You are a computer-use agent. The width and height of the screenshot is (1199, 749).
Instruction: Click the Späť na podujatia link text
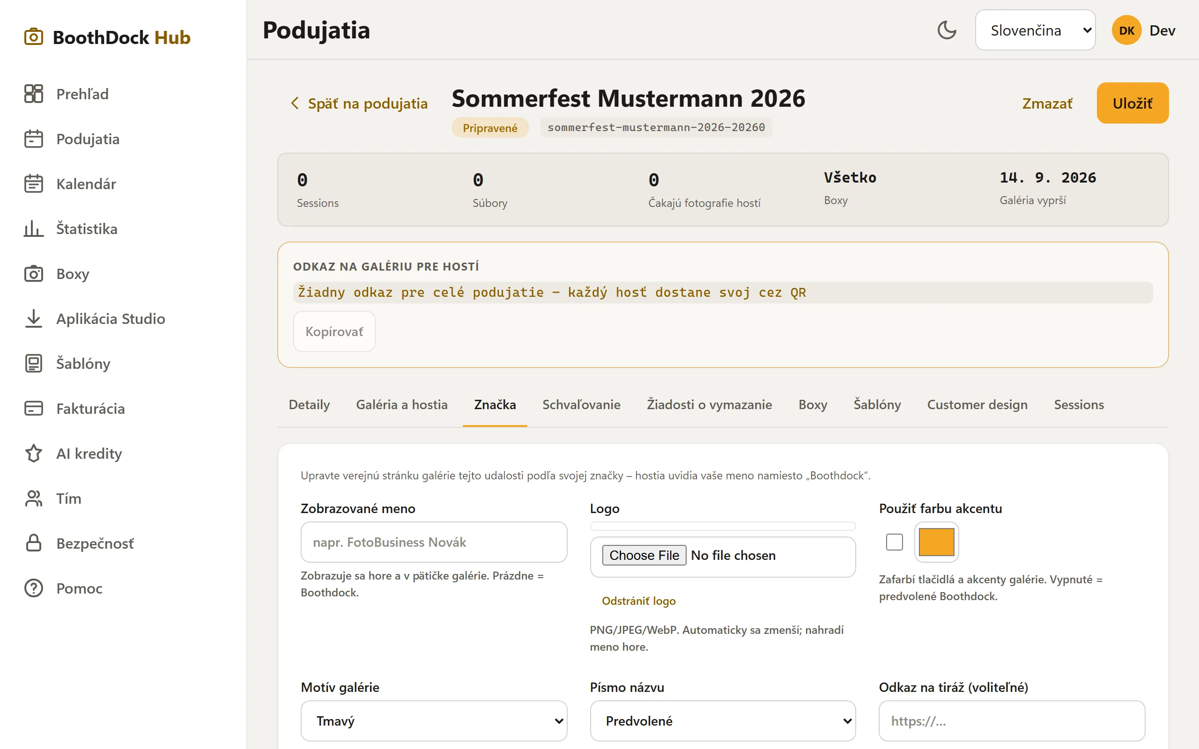(367, 103)
